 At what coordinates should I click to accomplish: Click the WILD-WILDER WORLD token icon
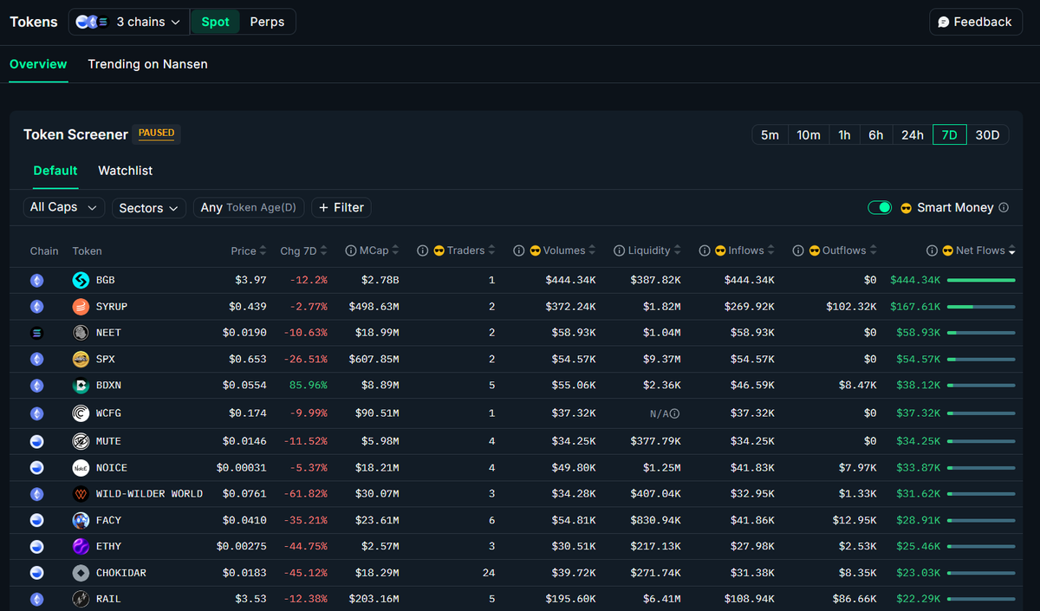(x=81, y=494)
